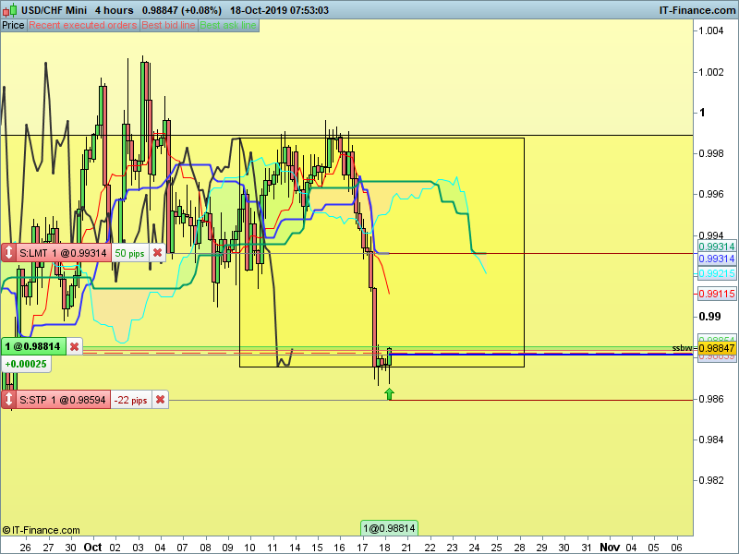Click the ssbw label near the price axis

[682, 348]
